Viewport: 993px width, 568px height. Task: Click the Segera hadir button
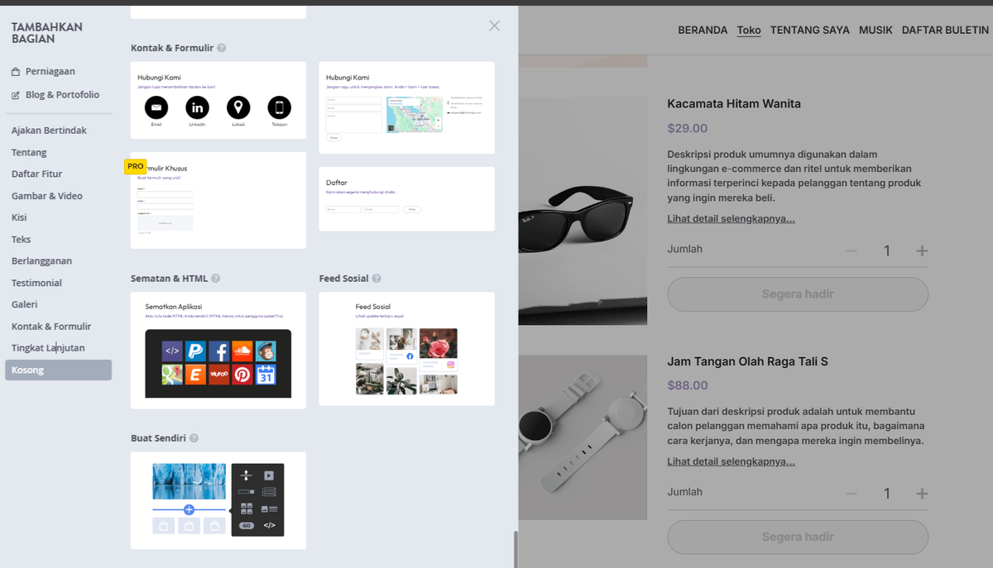(797, 294)
